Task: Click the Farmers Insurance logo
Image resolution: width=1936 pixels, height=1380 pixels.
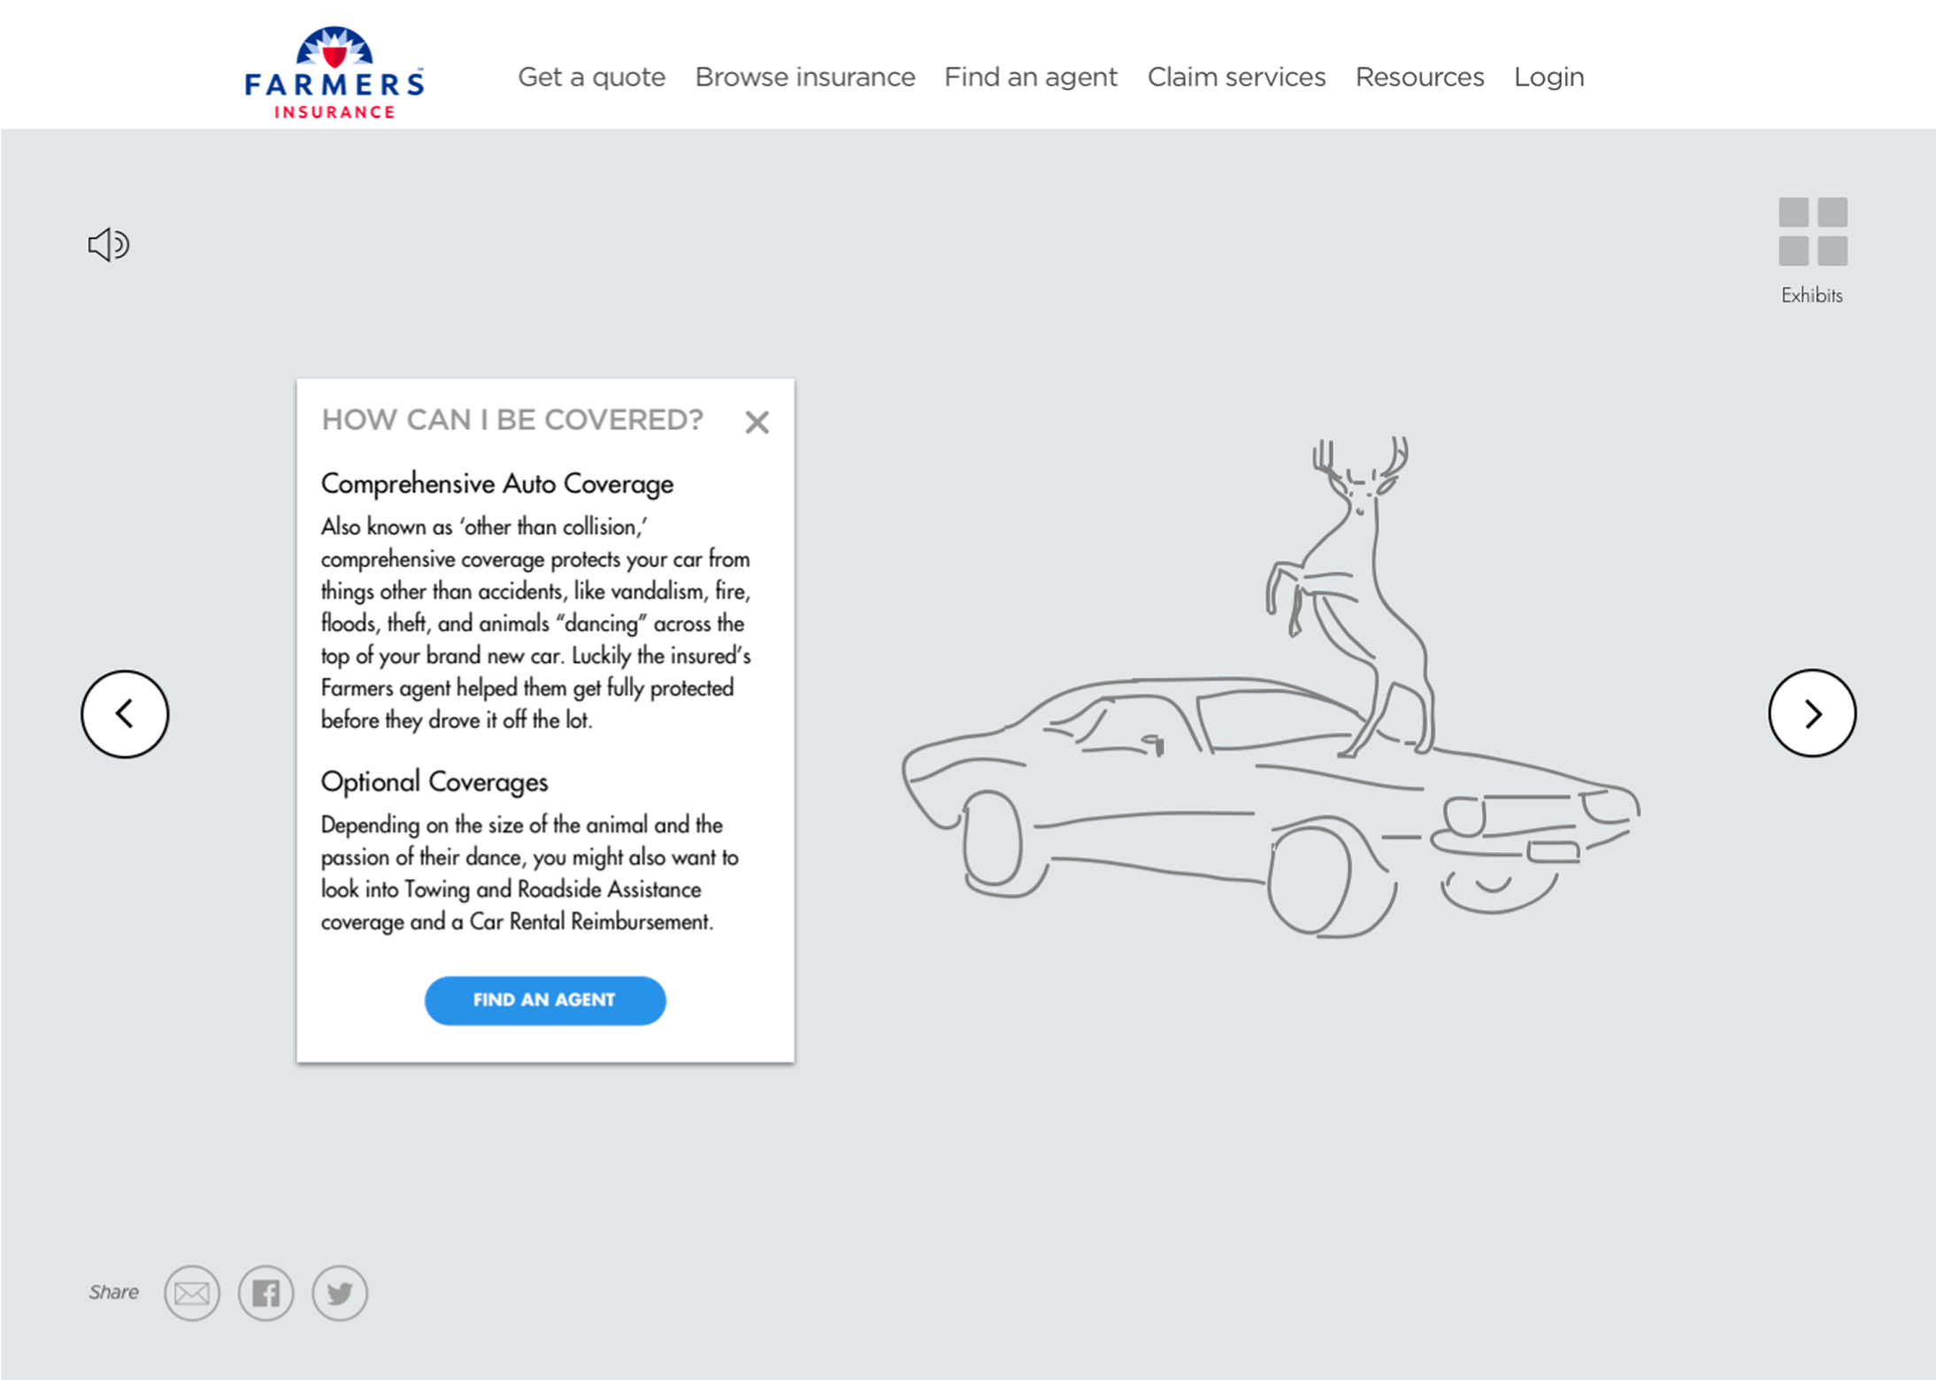Action: tap(334, 73)
